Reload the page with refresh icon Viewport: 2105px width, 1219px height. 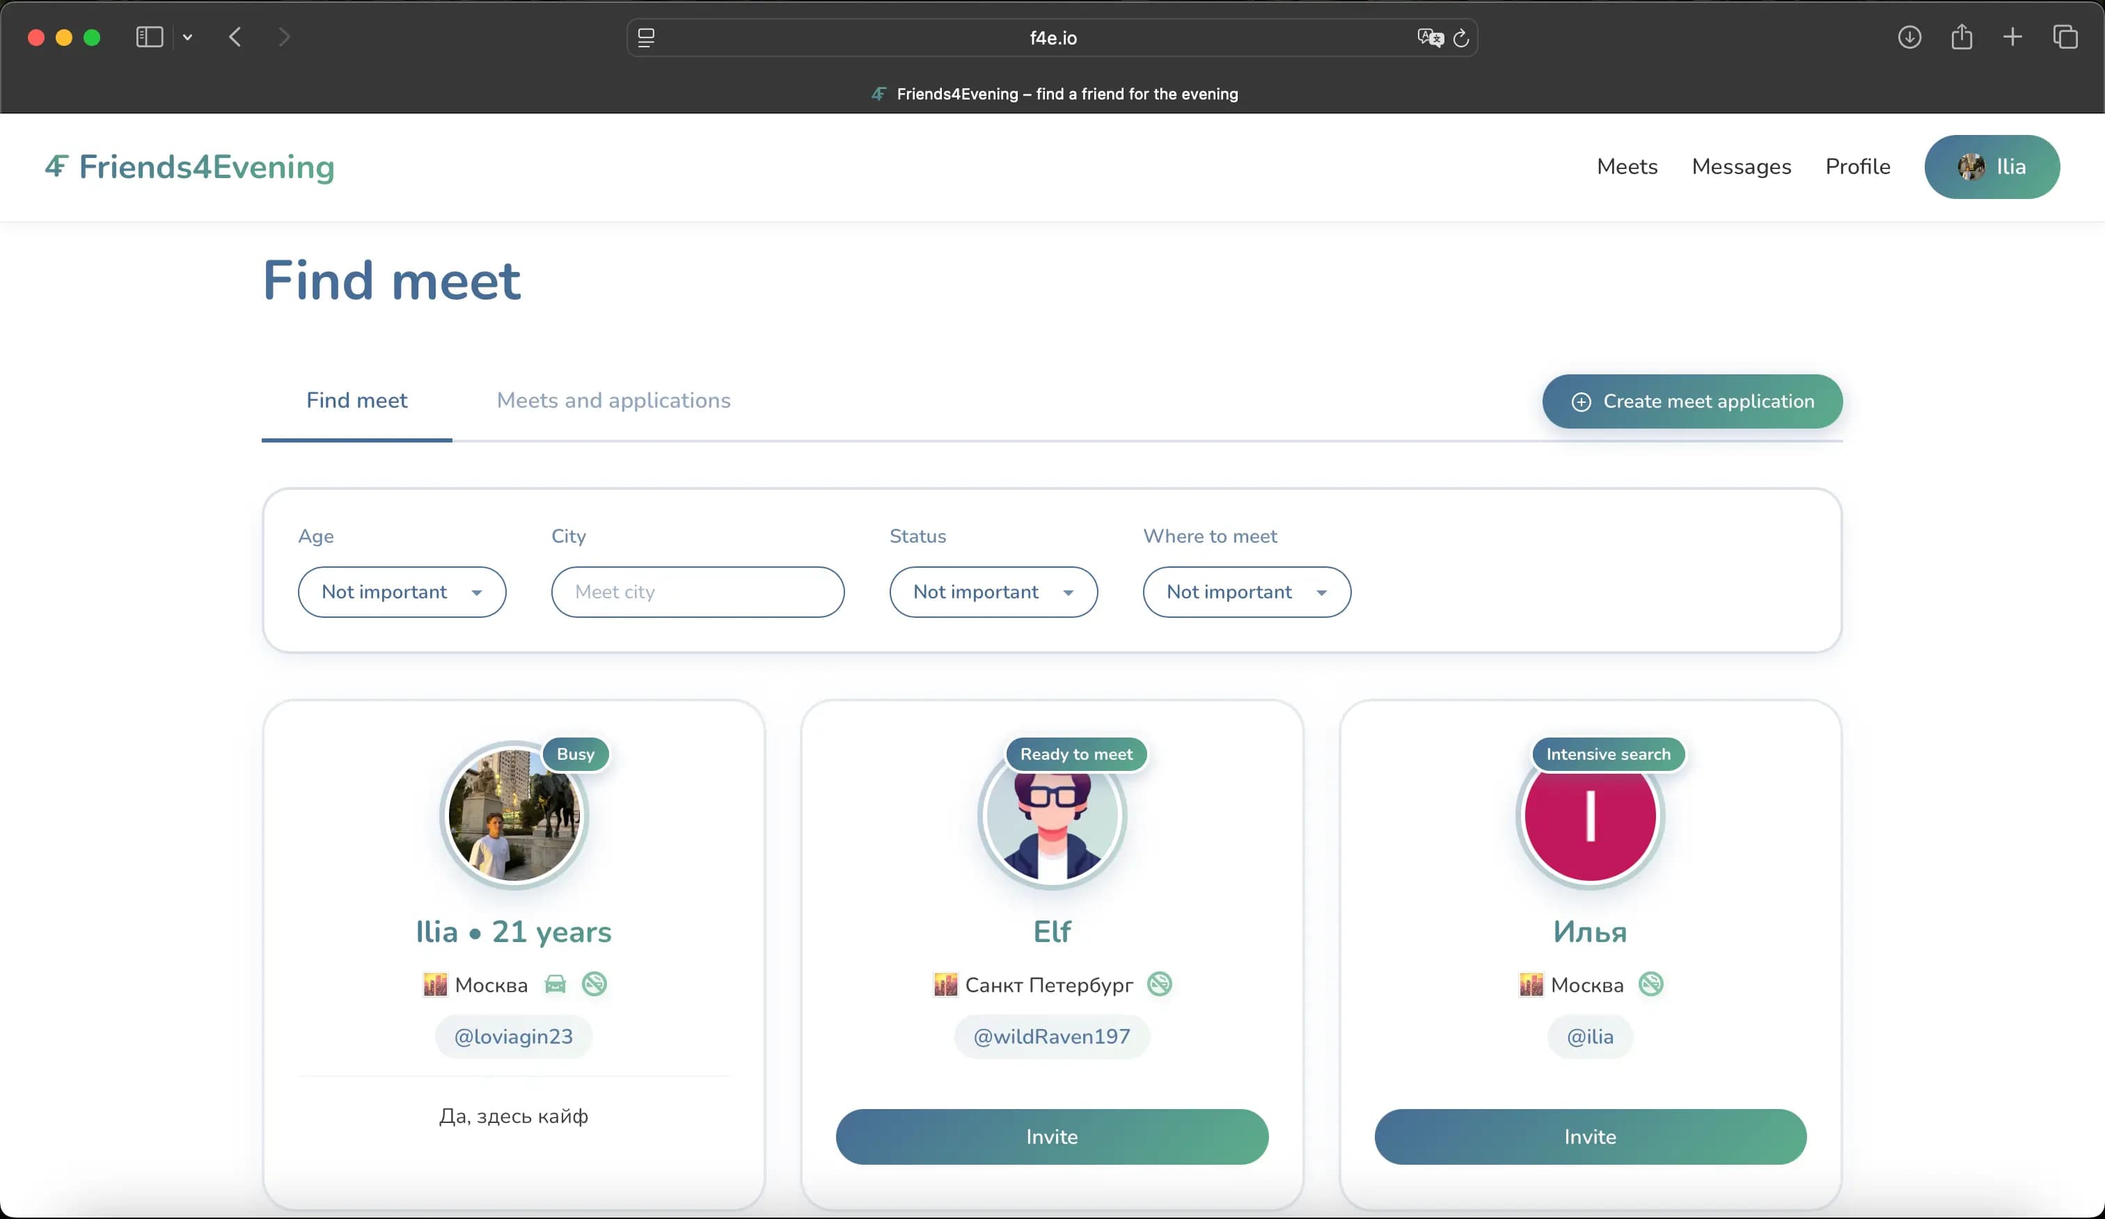(x=1461, y=38)
